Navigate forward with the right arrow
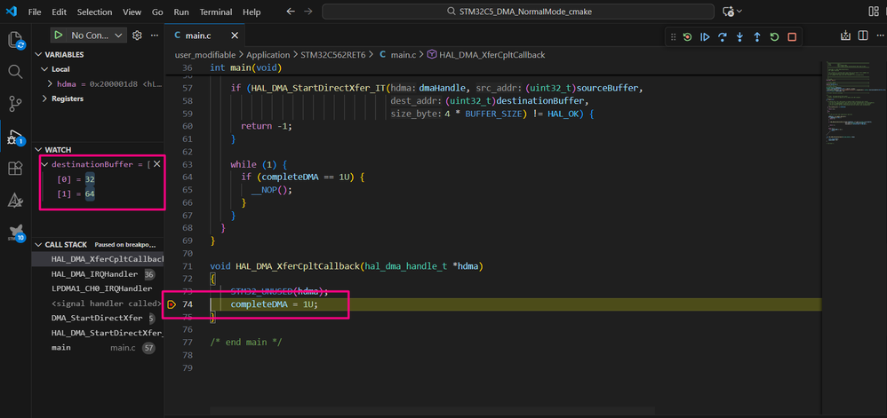 pyautogui.click(x=308, y=12)
